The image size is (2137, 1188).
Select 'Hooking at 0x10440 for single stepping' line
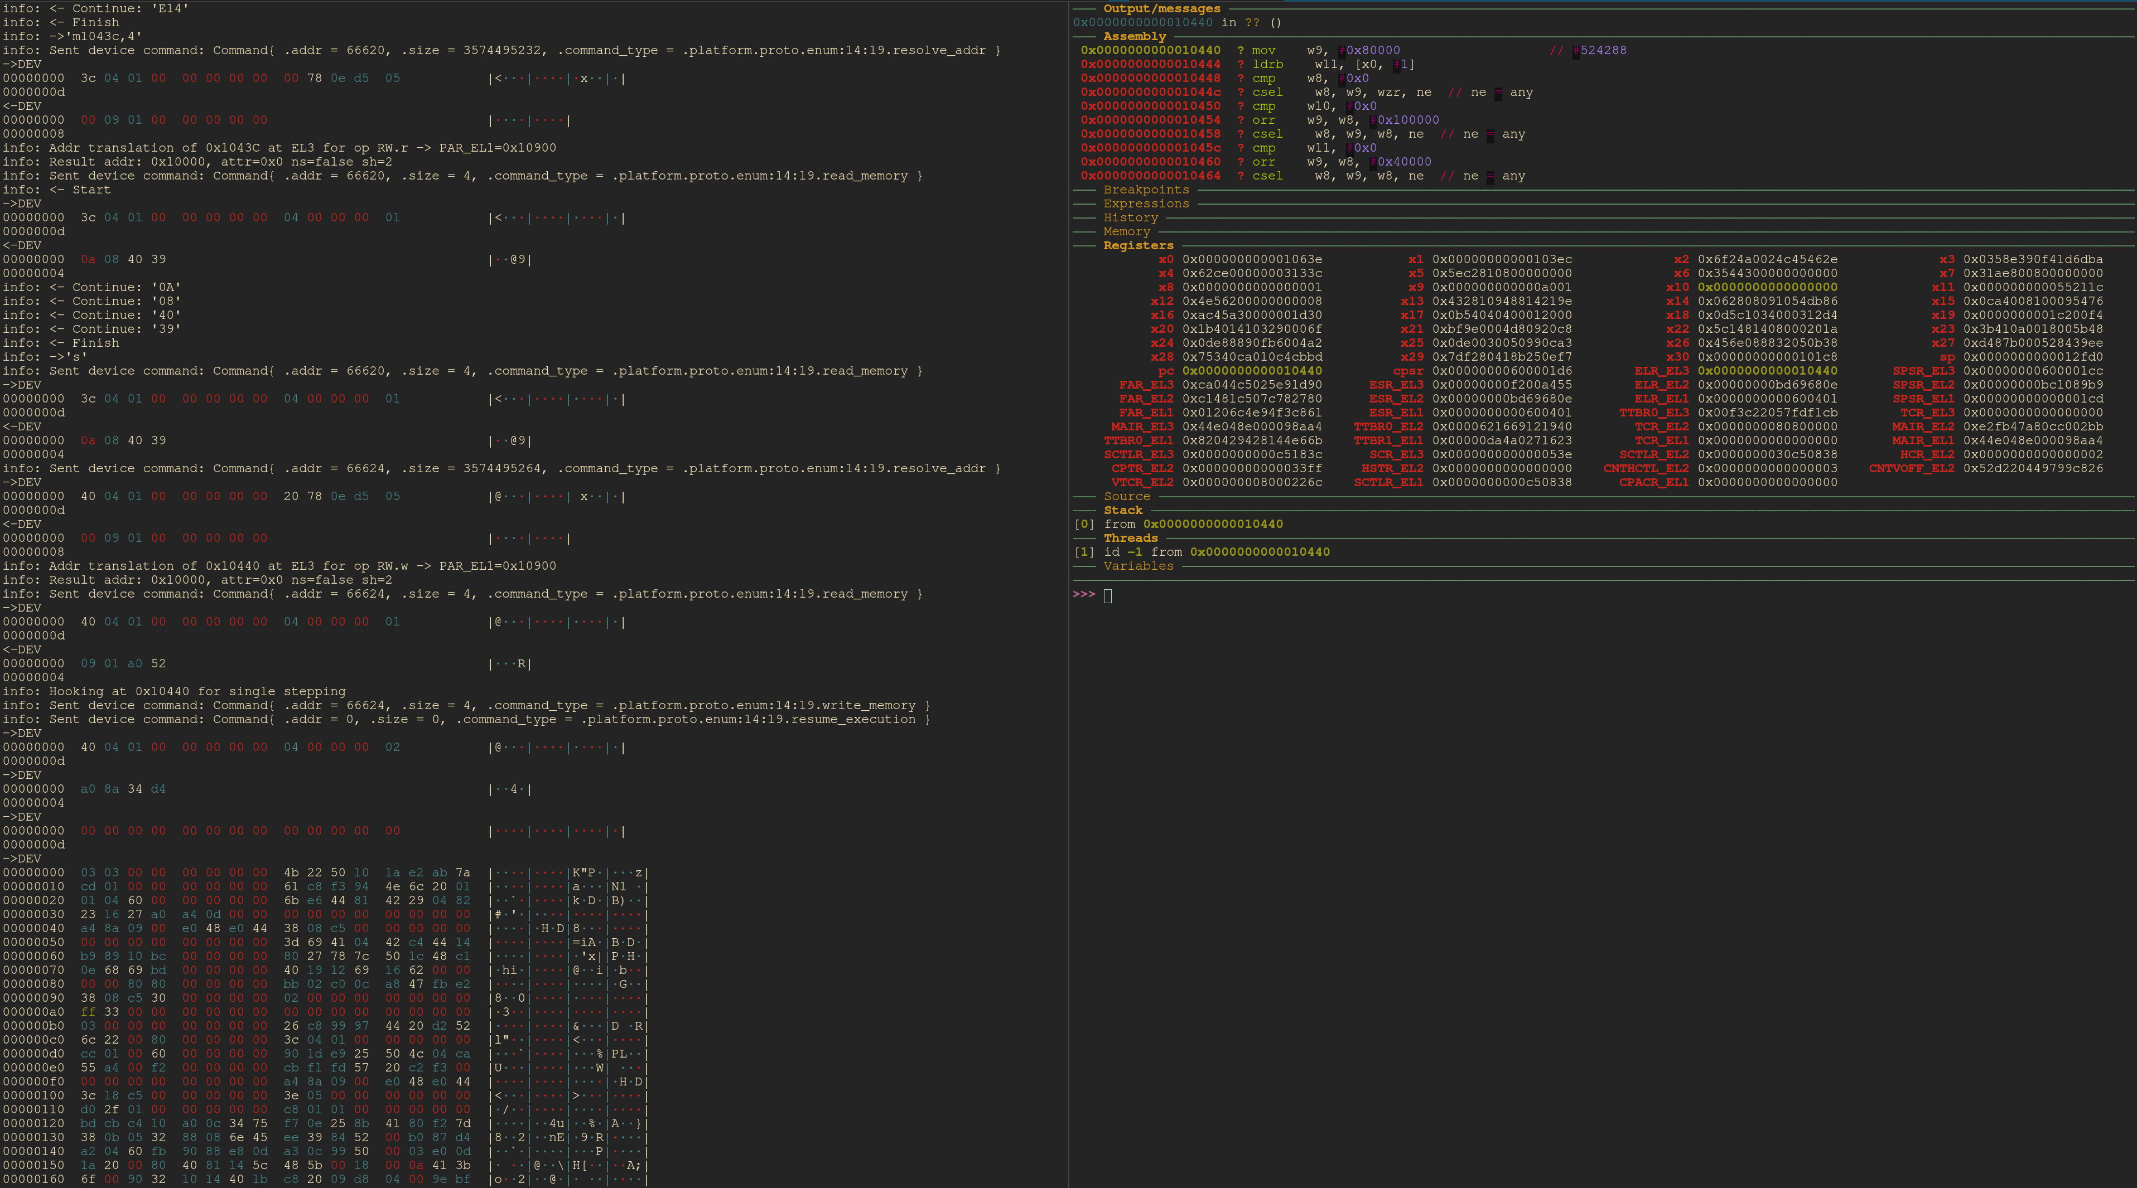point(174,691)
